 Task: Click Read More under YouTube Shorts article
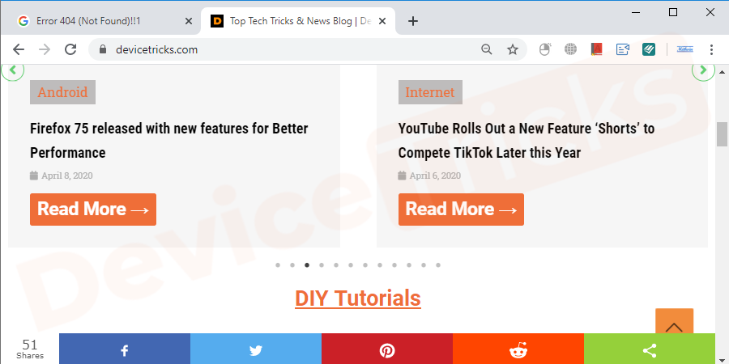tap(461, 210)
